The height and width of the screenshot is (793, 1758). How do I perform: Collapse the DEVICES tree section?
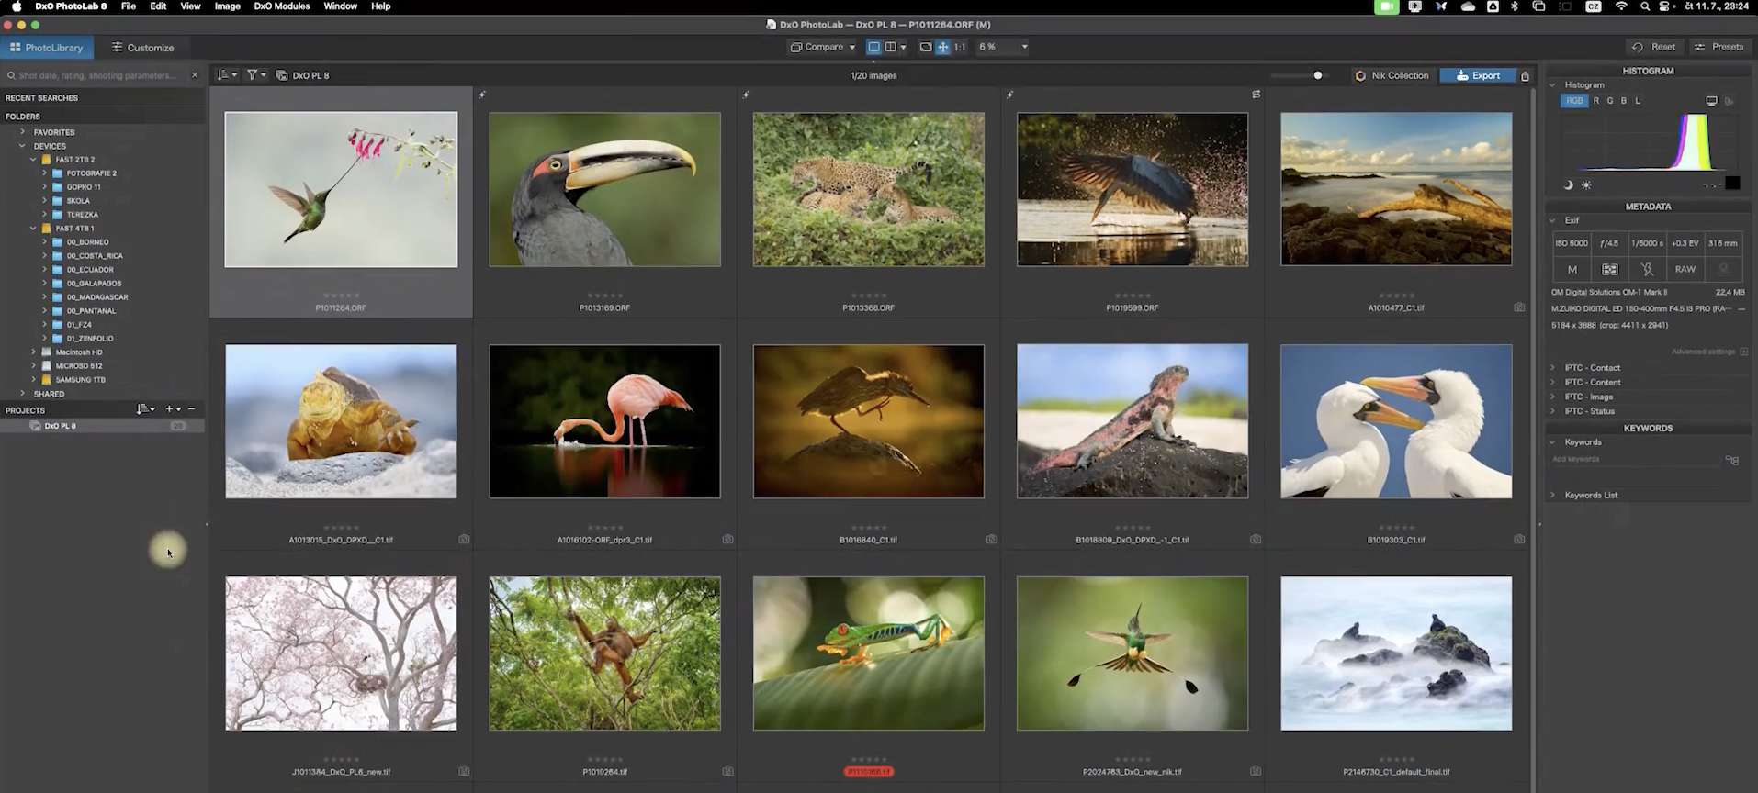pos(23,146)
